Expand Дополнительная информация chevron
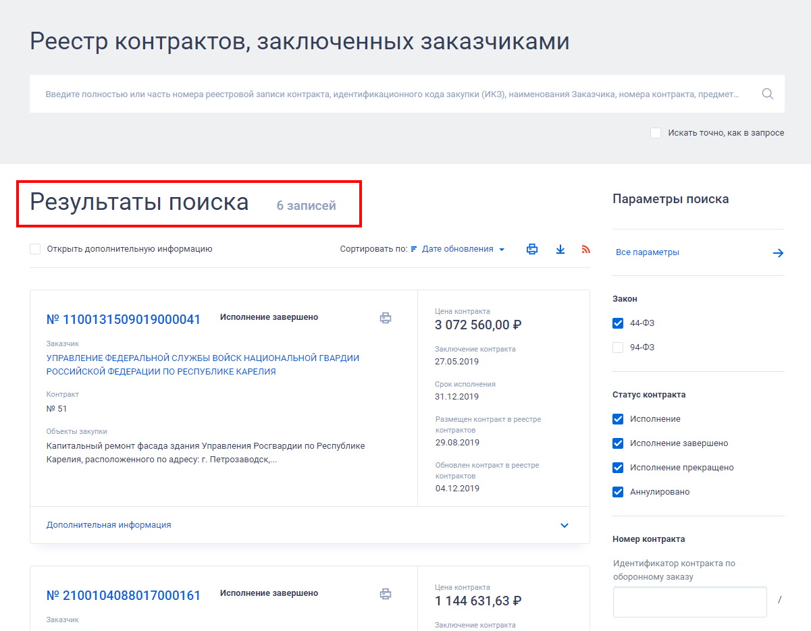Viewport: 811px width, 631px height. point(565,525)
